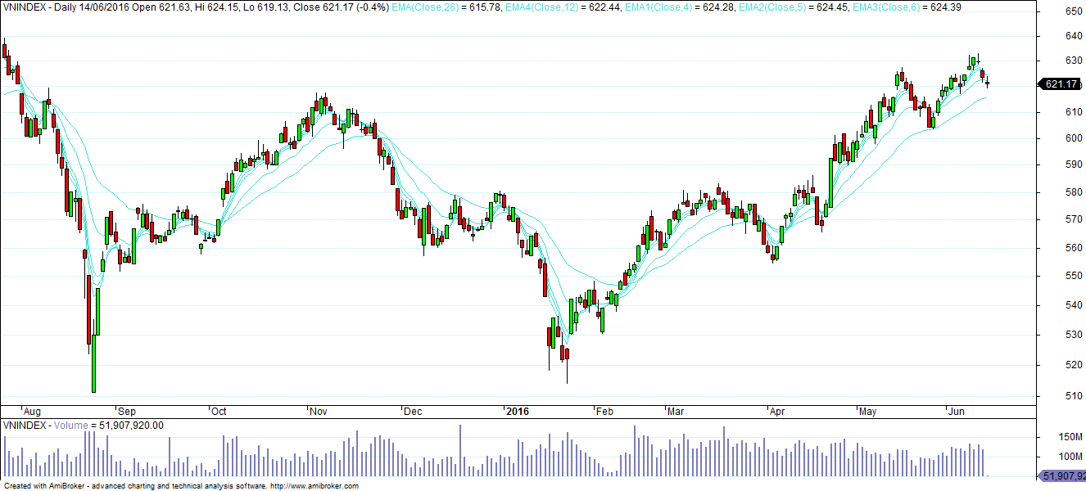Open the http://www.amibroker.com footer link
Viewport: 1086px width, 491px height.
click(x=314, y=486)
